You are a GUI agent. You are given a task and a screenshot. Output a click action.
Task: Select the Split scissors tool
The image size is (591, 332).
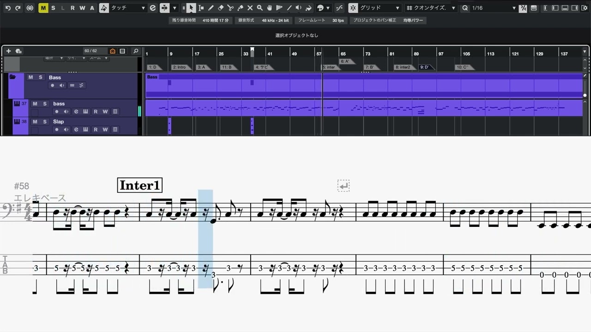coord(230,8)
